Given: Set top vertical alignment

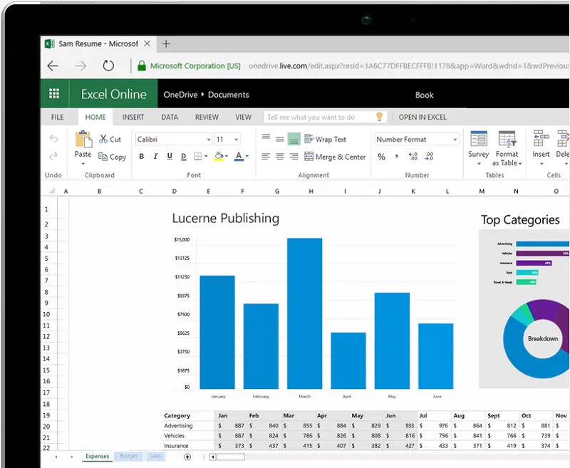Looking at the screenshot, I should pyautogui.click(x=266, y=137).
